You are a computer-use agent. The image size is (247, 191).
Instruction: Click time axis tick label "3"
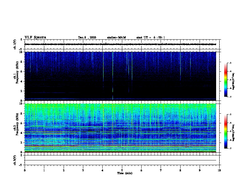click(83, 170)
